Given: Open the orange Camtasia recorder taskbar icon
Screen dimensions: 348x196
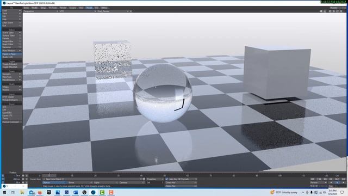Looking at the screenshot, I should [x=111, y=192].
